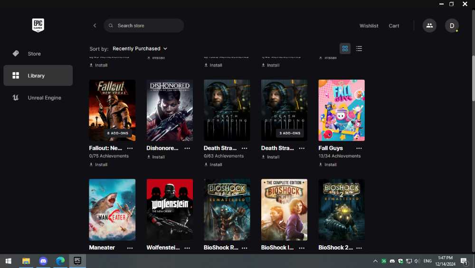Open Sort by Recently Purchased dropdown
The image size is (475, 268).
click(140, 49)
